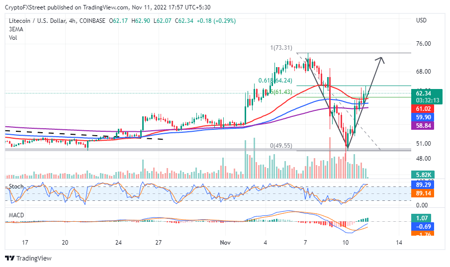Click the MACD indicator label
The width and height of the screenshot is (450, 267).
coord(16,215)
